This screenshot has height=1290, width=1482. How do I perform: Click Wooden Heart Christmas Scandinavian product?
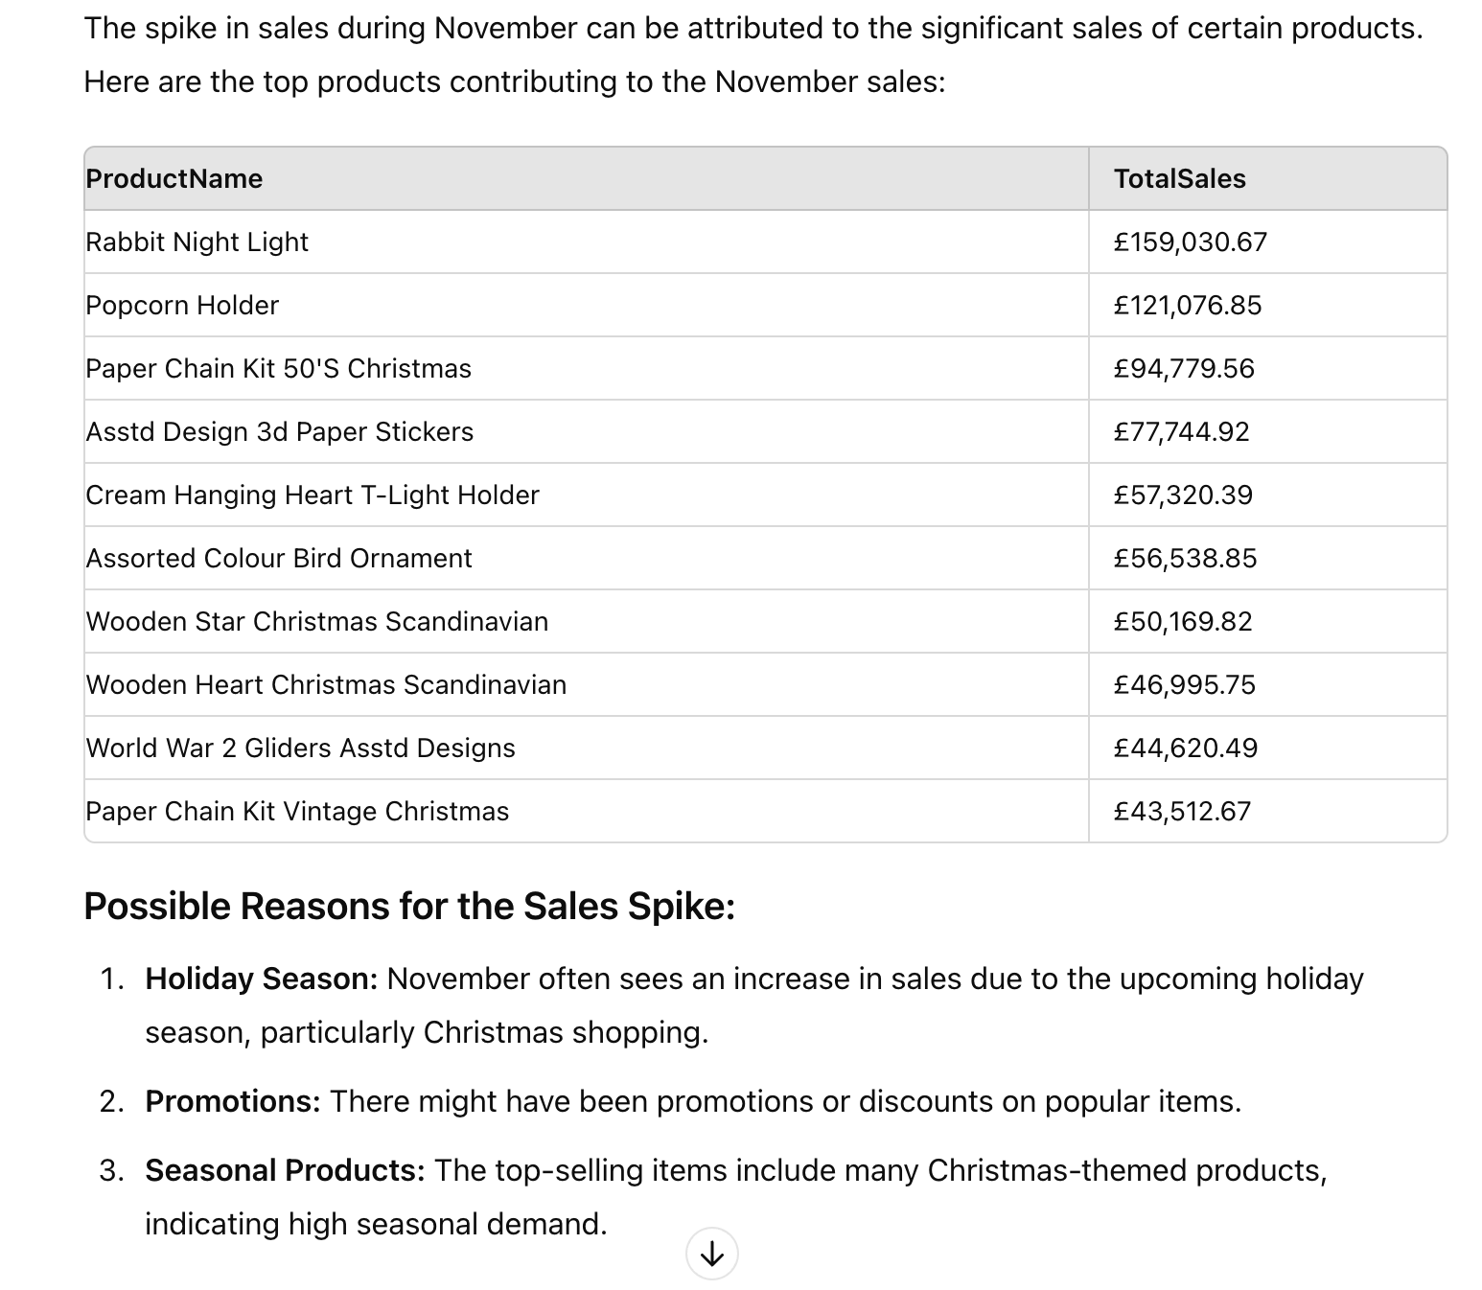[x=326, y=685]
